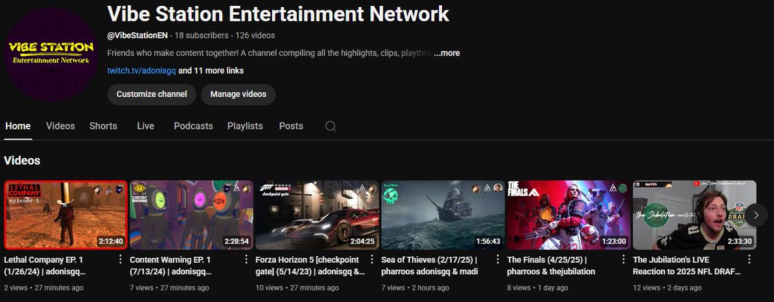Open title 'The Jubilation's LIVE Reaction to 2025 NFL'
The height and width of the screenshot is (302, 774).
[686, 266]
